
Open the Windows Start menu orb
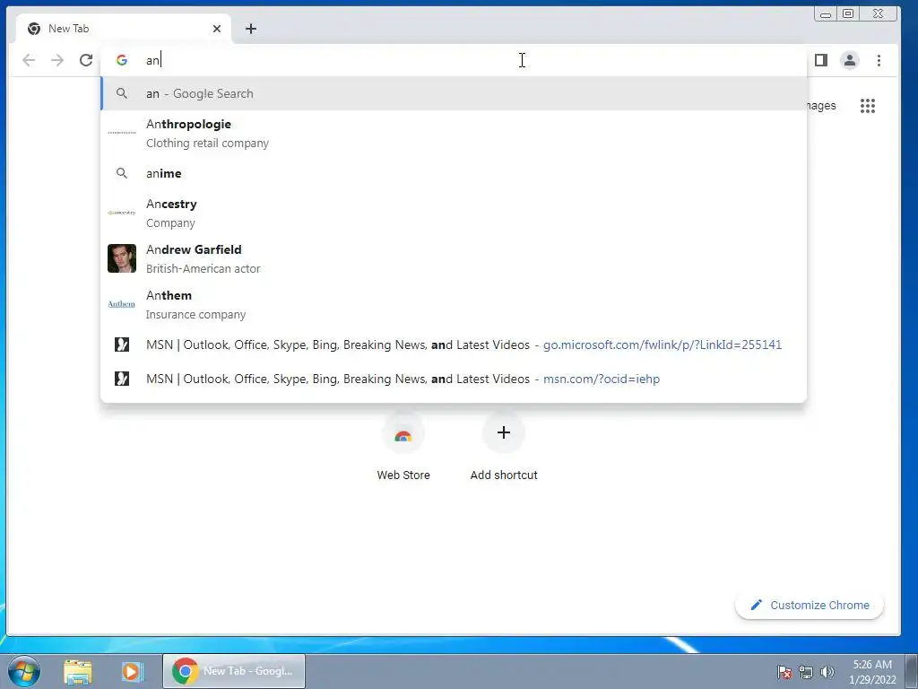24,671
